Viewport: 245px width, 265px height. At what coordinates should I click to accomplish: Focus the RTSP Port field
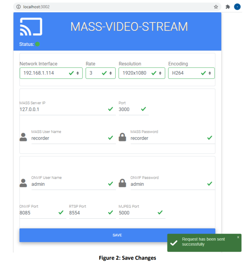click(x=92, y=213)
